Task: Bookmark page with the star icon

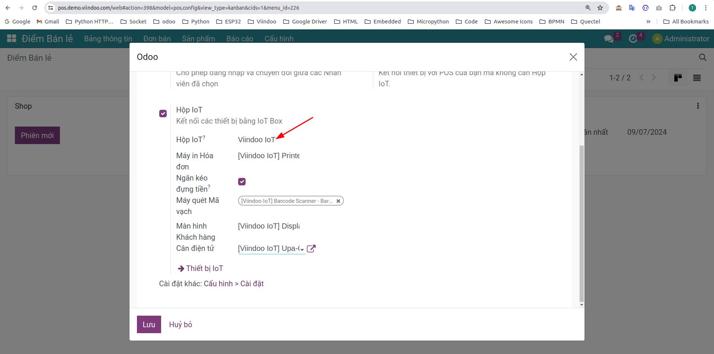Action: (x=600, y=8)
